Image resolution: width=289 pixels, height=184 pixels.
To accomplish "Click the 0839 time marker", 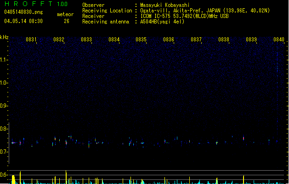I will tap(251, 40).
